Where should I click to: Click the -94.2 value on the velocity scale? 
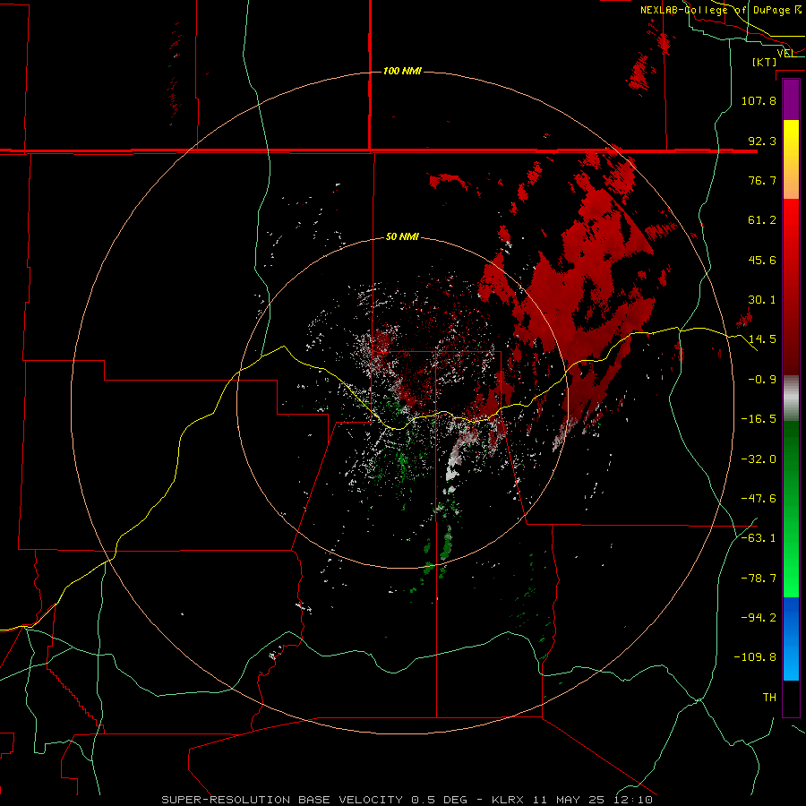(759, 617)
